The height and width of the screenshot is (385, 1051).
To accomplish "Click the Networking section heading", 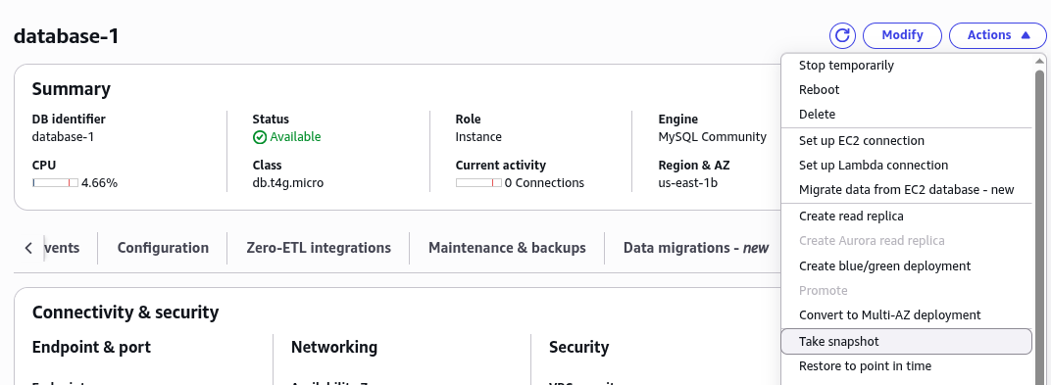I will tap(333, 348).
